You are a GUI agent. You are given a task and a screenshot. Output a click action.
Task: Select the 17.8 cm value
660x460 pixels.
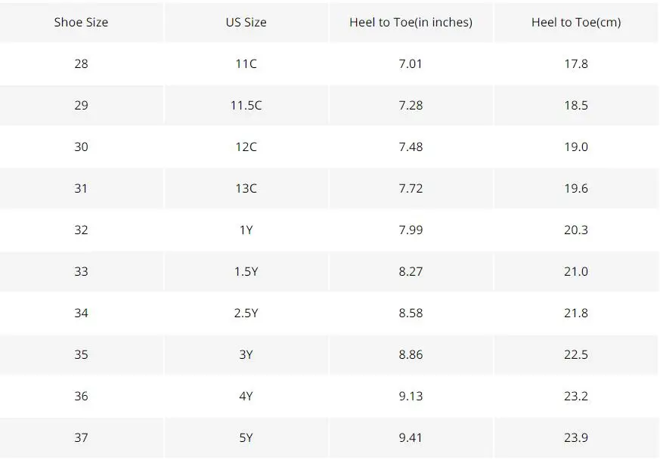[576, 64]
